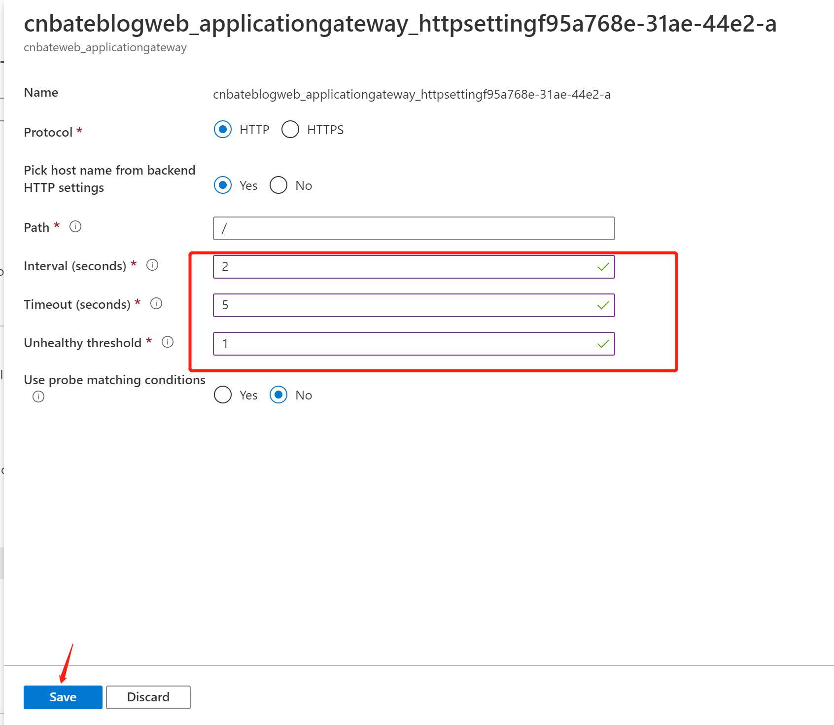Click the Save button
Screen dimensions: 834x725
(x=62, y=697)
